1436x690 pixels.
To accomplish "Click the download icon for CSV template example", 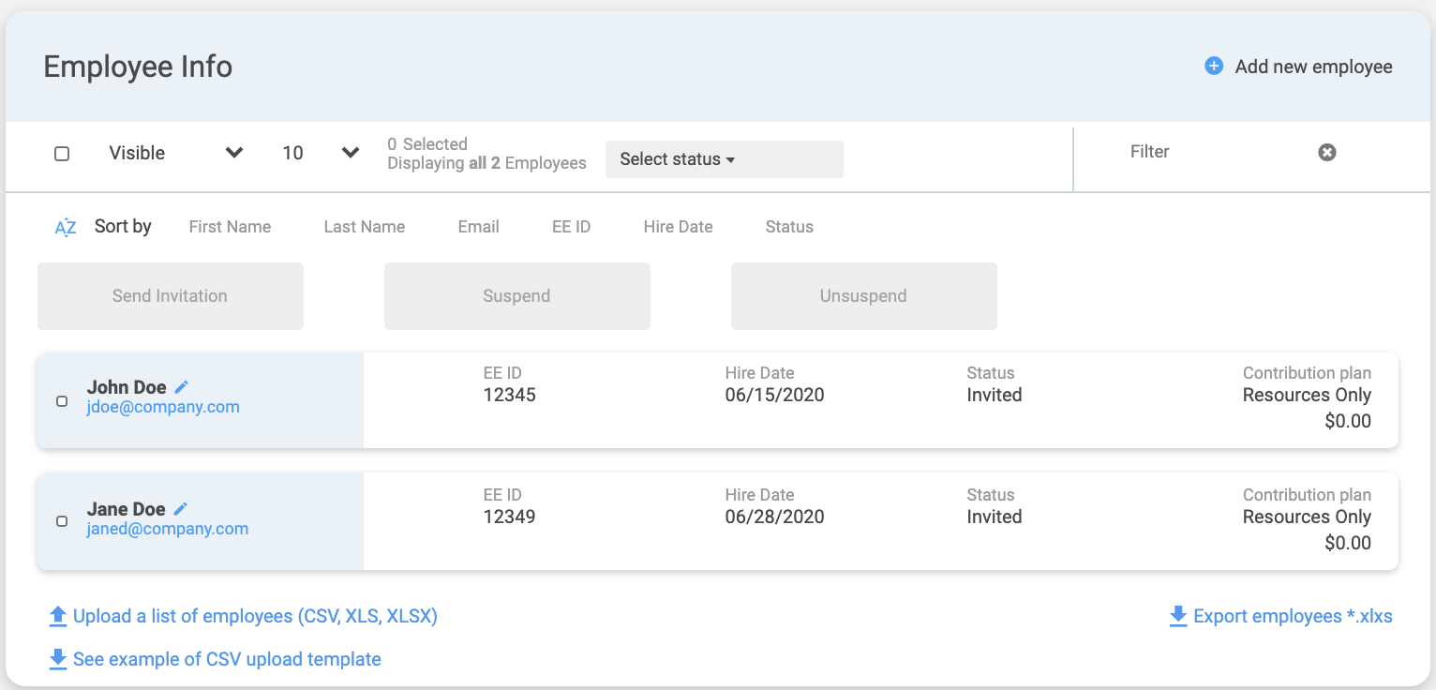I will pyautogui.click(x=58, y=659).
